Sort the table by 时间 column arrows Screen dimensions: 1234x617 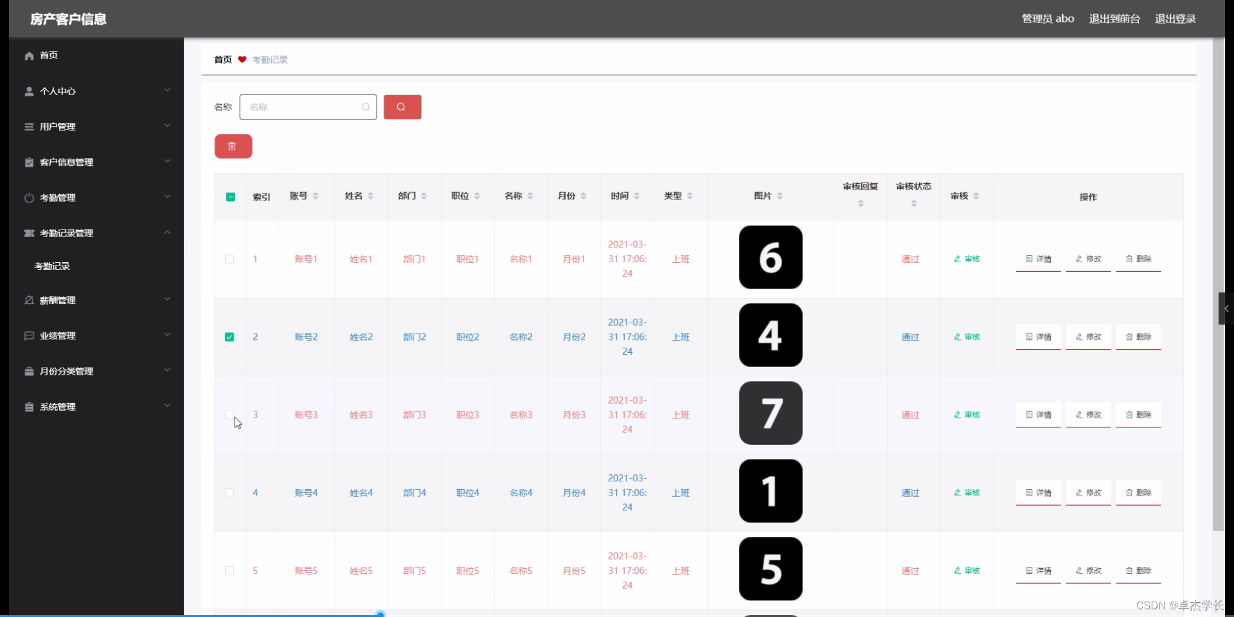(x=637, y=196)
